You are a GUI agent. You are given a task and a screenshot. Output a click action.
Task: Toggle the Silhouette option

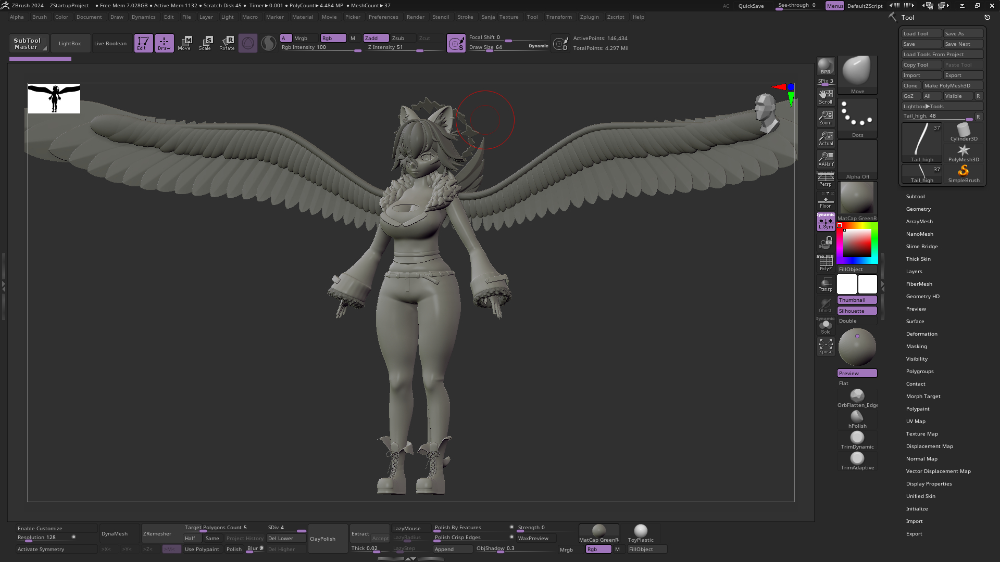pos(857,311)
